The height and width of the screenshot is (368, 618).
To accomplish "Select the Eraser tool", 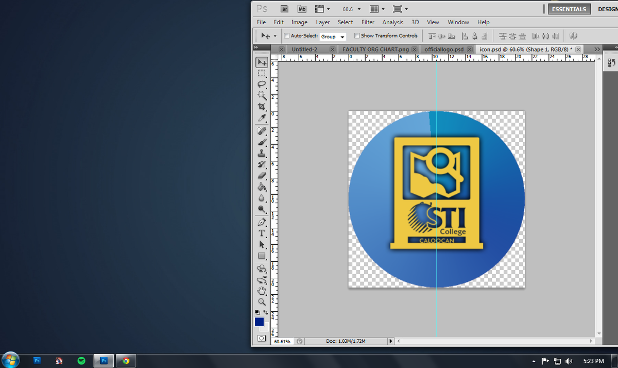I will click(262, 176).
